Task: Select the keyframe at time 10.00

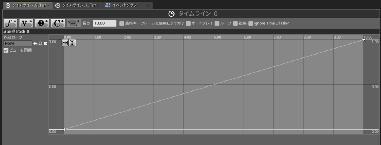Action: coord(364,39)
